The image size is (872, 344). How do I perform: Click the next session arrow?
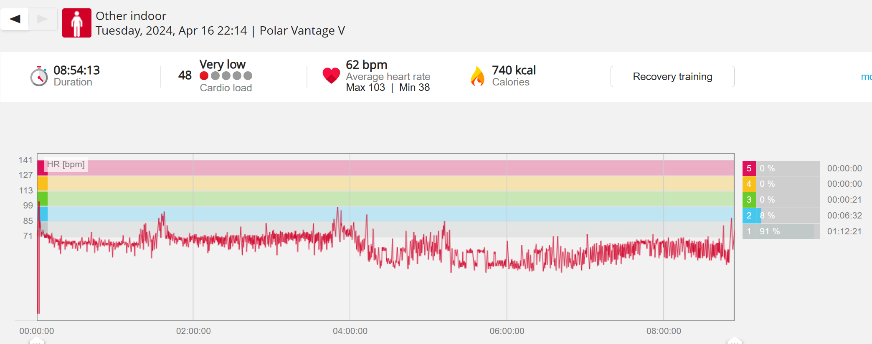[x=43, y=19]
